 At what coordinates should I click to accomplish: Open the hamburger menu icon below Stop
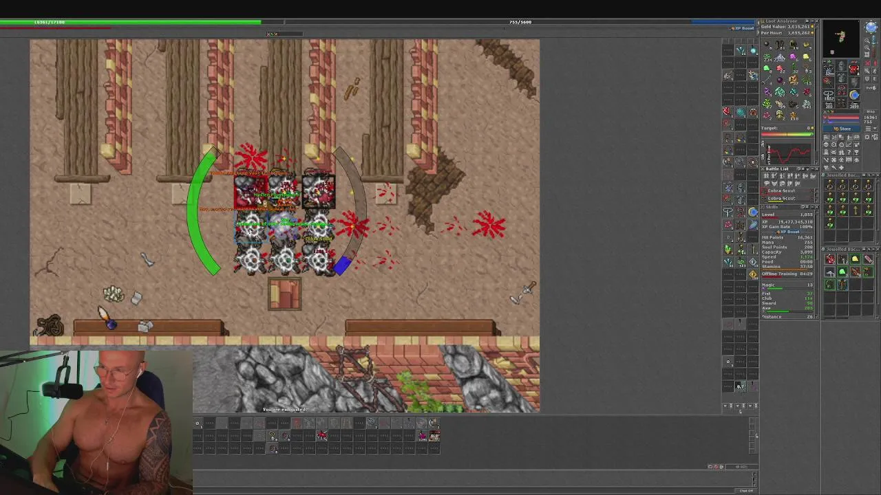(x=868, y=128)
